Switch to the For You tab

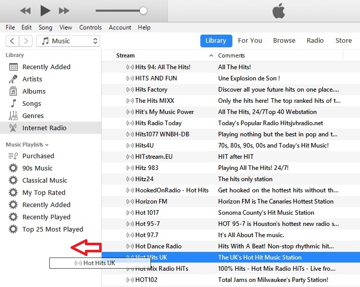pos(250,40)
